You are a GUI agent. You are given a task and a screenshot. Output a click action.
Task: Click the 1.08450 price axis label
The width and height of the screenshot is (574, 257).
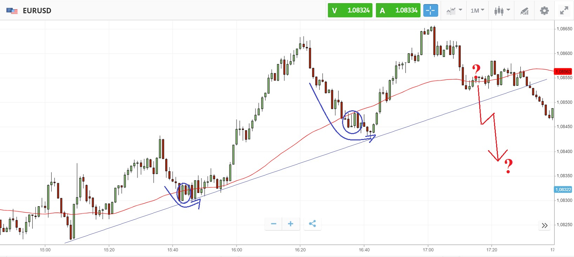coord(565,127)
